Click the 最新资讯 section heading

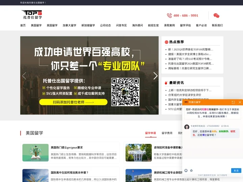(177, 83)
